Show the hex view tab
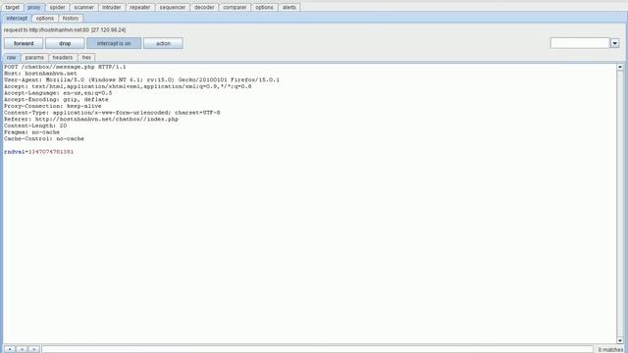Image resolution: width=628 pixels, height=353 pixels. click(86, 58)
